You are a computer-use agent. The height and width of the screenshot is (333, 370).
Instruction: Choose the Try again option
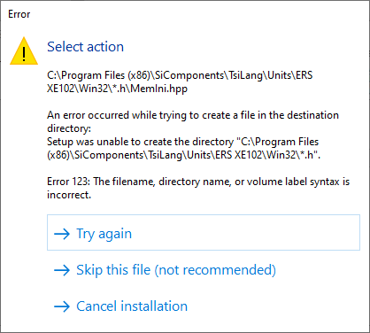204,233
